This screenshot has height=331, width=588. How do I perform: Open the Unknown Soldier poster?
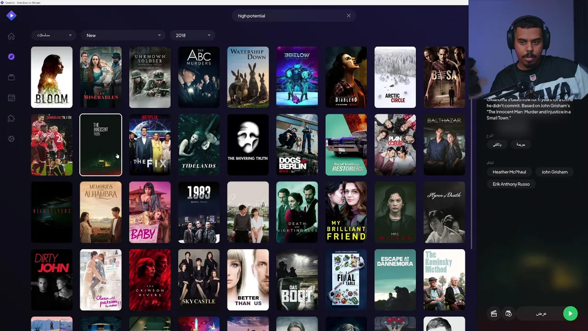pyautogui.click(x=150, y=77)
